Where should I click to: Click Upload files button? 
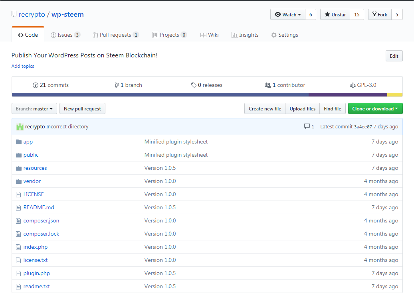click(303, 109)
